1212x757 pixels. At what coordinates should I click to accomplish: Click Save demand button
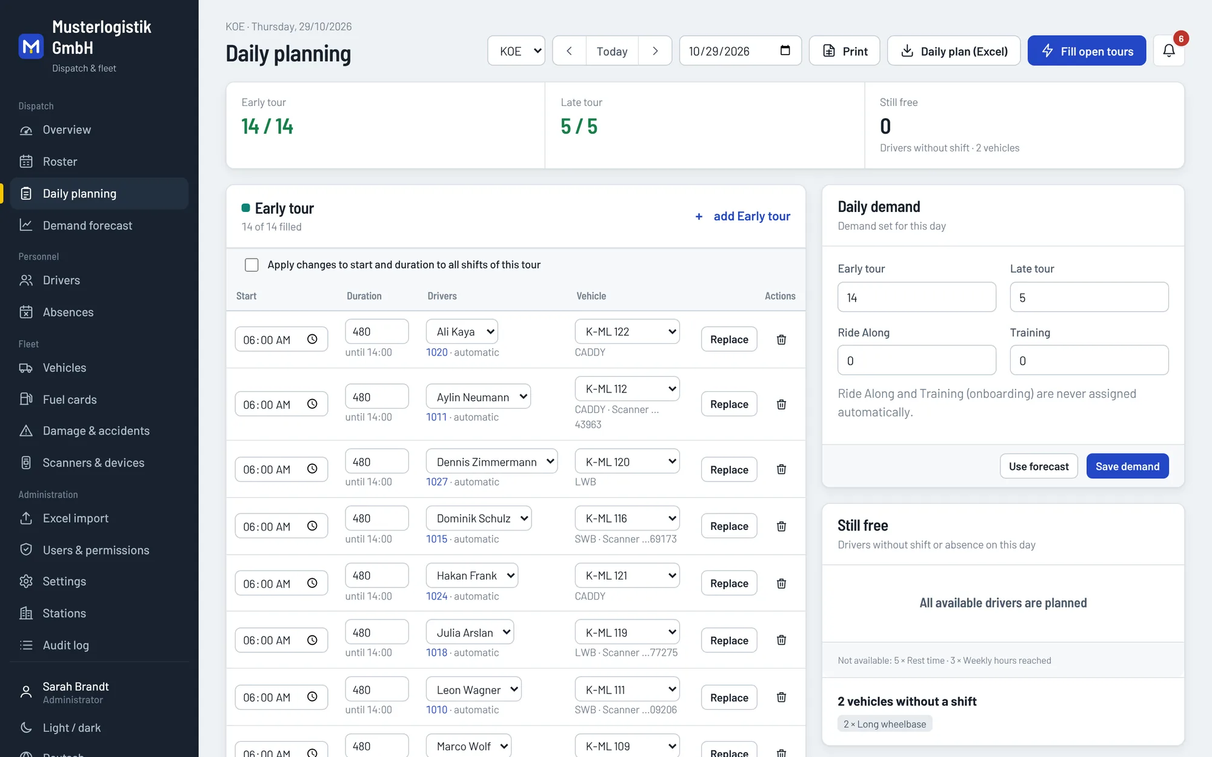click(x=1127, y=466)
